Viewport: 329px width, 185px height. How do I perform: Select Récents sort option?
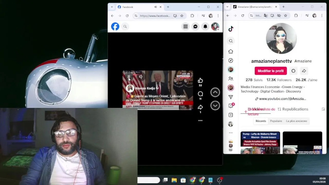pyautogui.click(x=261, y=121)
